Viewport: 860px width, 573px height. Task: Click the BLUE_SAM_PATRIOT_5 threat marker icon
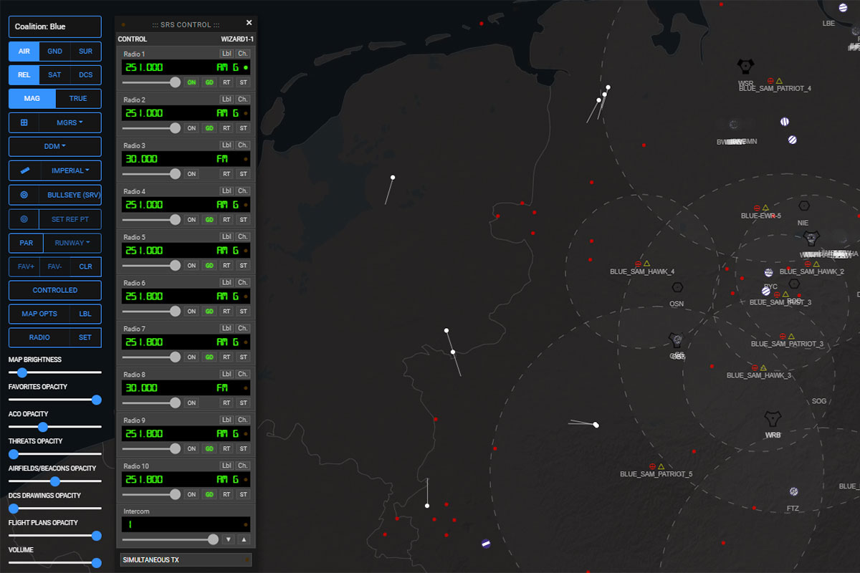652,466
